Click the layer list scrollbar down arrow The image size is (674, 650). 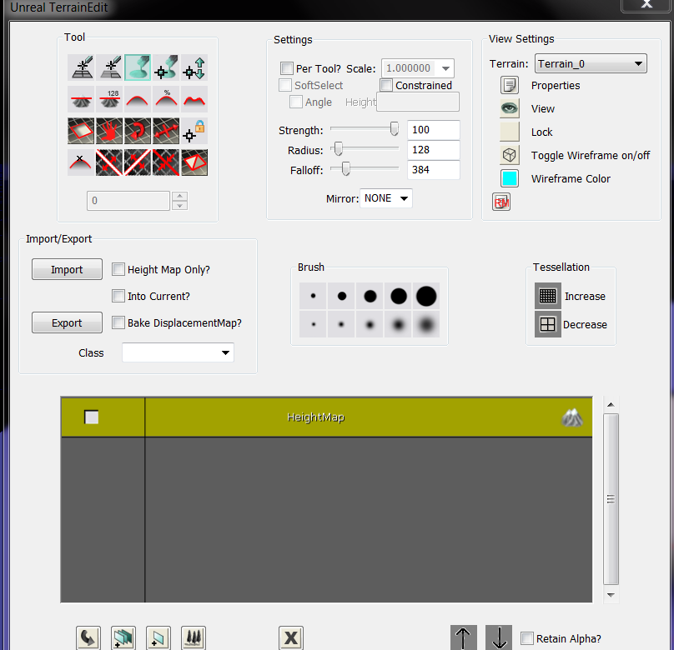[x=611, y=596]
